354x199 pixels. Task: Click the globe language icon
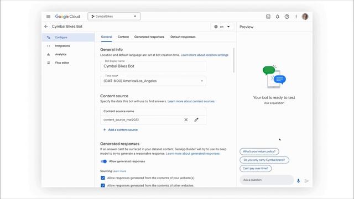click(216, 27)
